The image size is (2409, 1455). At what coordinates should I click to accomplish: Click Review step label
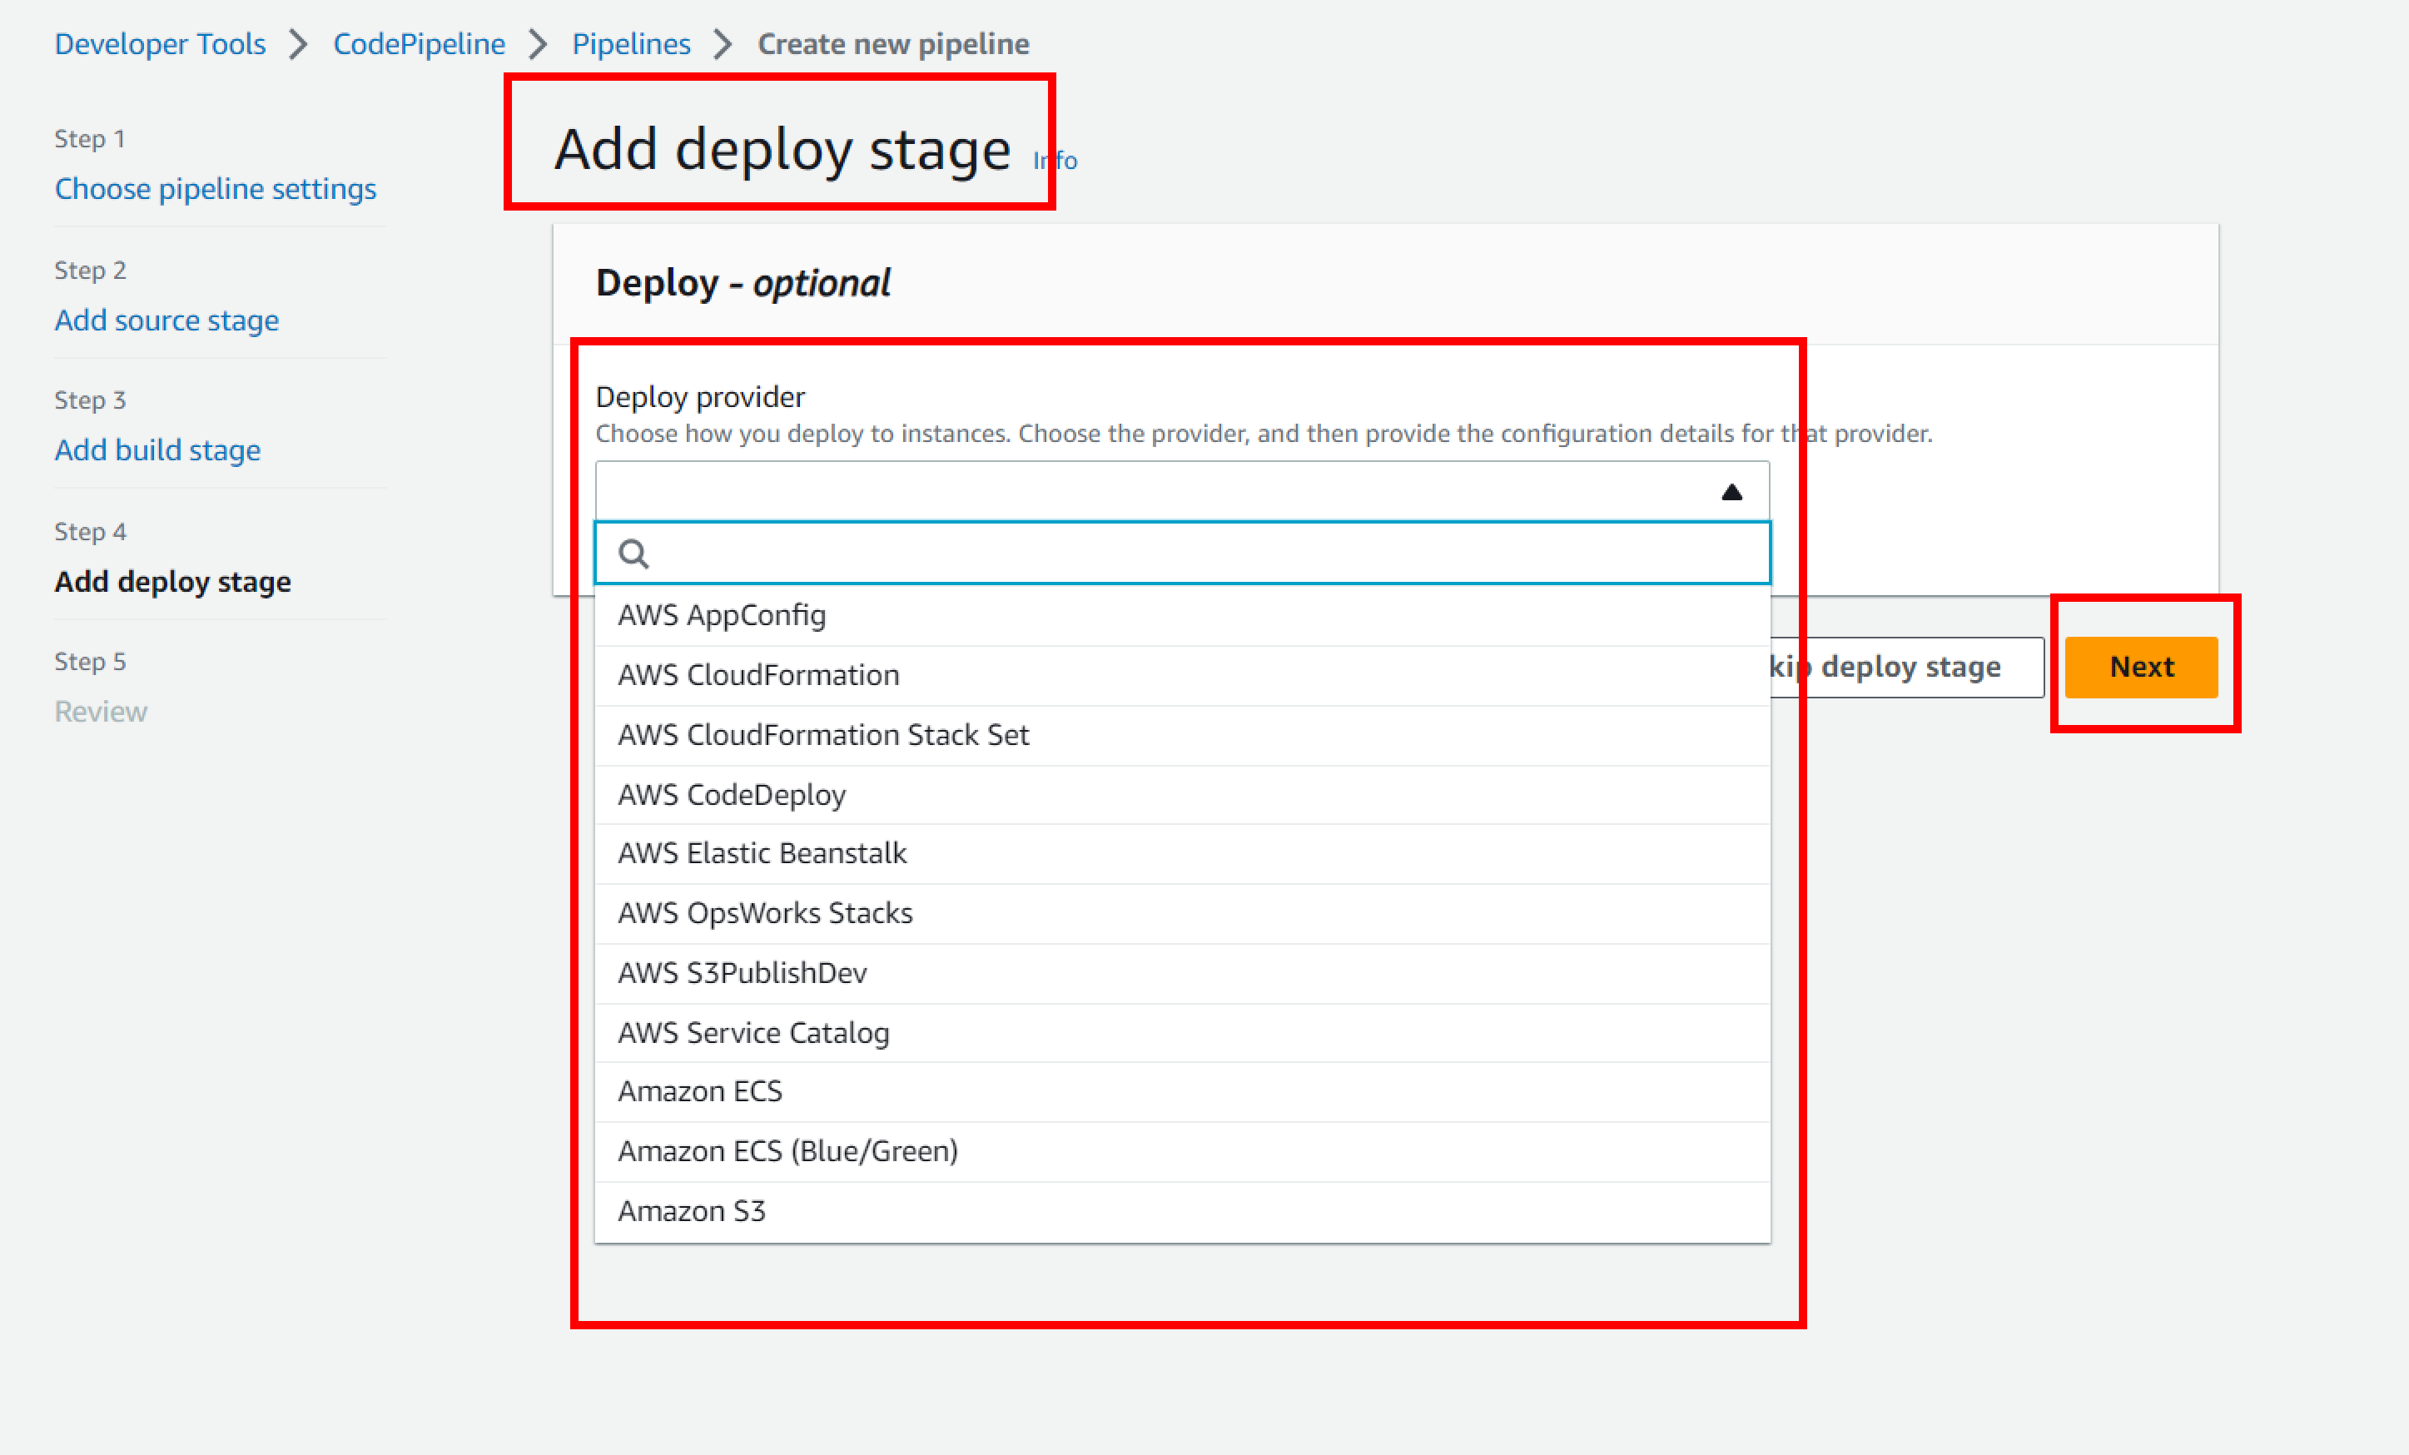(x=101, y=711)
